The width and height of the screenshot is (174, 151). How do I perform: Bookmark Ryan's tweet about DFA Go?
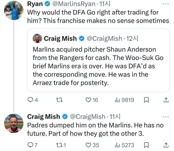(x=146, y=100)
